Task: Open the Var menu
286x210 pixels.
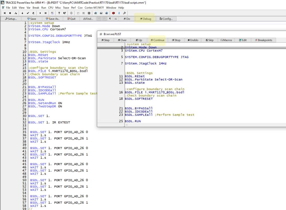Action: click(28, 8)
